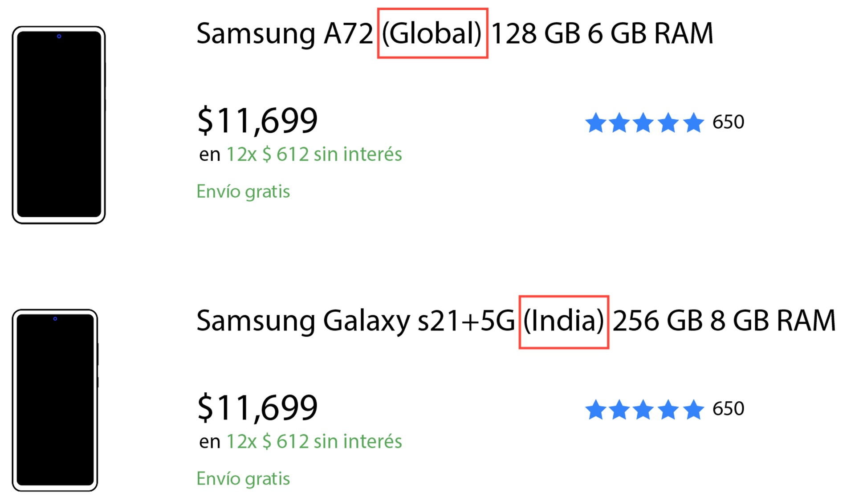Click the first star of the Samsung A72 rating

[x=595, y=122]
